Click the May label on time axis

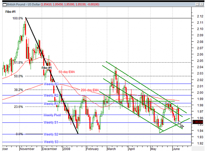(154, 149)
